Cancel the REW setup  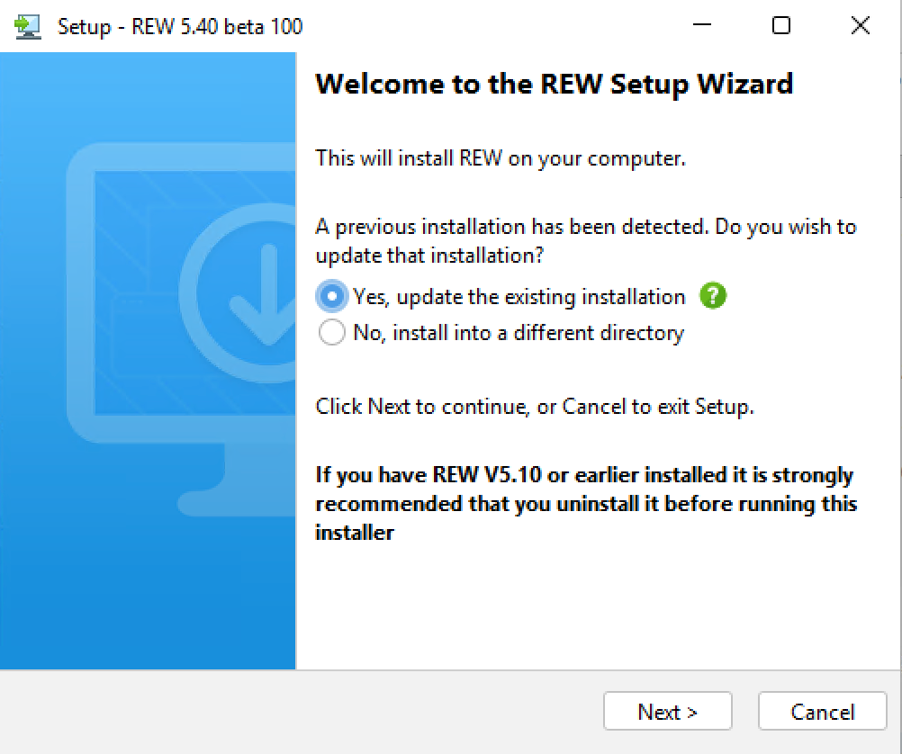(x=822, y=712)
